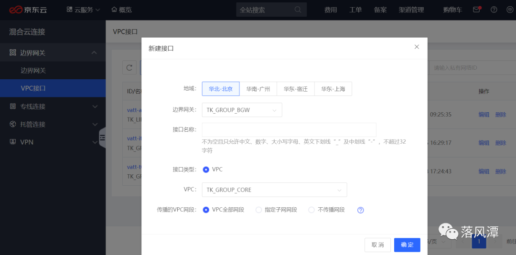The height and width of the screenshot is (255, 516).
Task: Close the 新建接口 dialog
Action: 417,47
